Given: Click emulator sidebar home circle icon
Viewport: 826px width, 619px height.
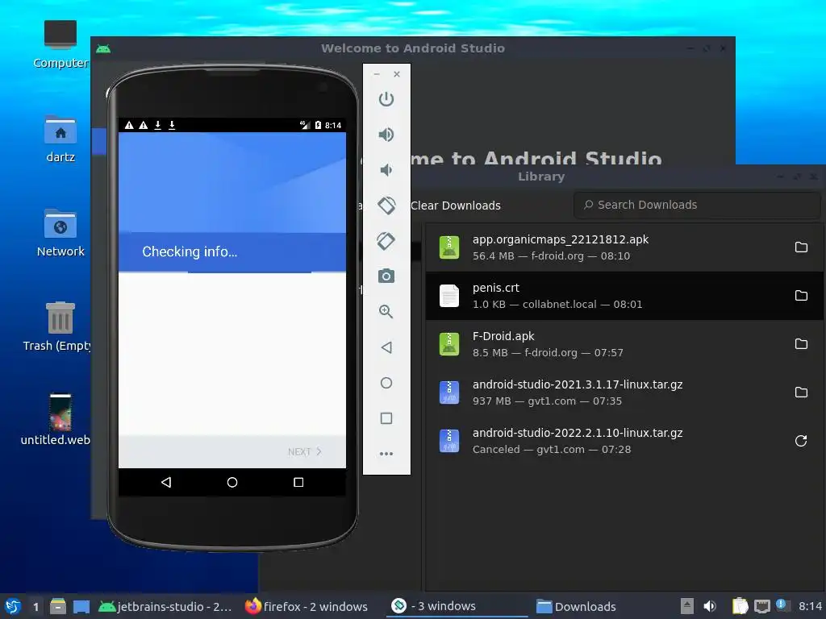Looking at the screenshot, I should pyautogui.click(x=386, y=383).
